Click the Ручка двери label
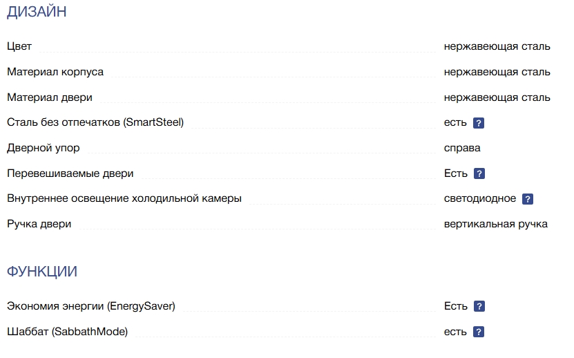The image size is (574, 358). pos(39,224)
